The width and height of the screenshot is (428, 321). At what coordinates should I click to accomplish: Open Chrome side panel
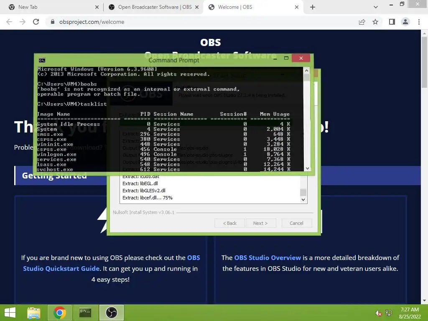[x=392, y=22]
